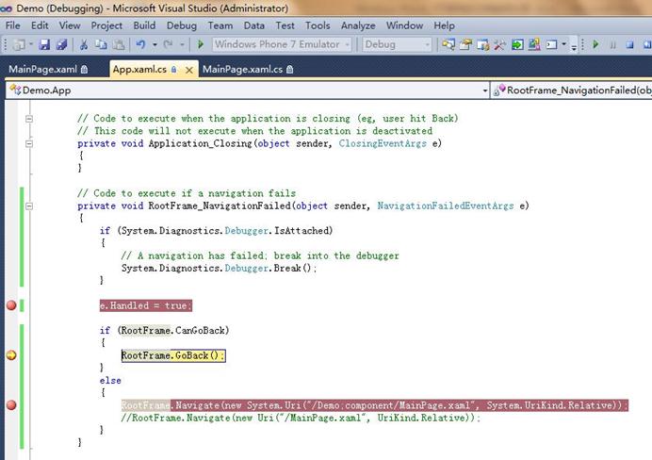This screenshot has height=460, width=652.
Task: Switch to MainPage.xaml tab
Action: [42, 69]
